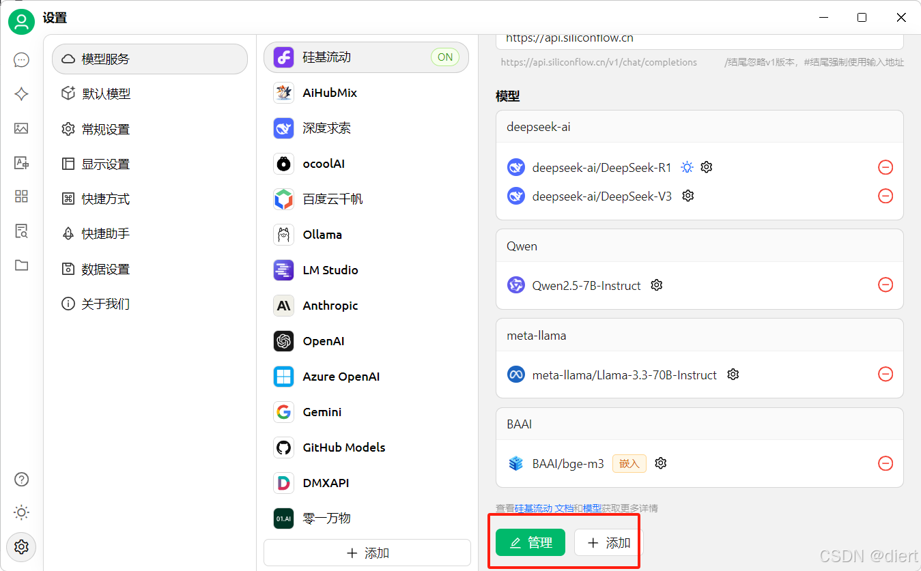Select 数据设置 settings section

click(x=150, y=269)
